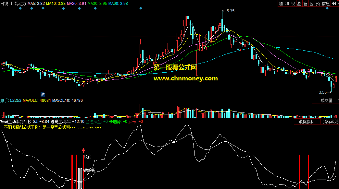Viewport: 339px width, 189px height.
Task: Click the MA10: 3.83 value
Action: click(56, 4)
